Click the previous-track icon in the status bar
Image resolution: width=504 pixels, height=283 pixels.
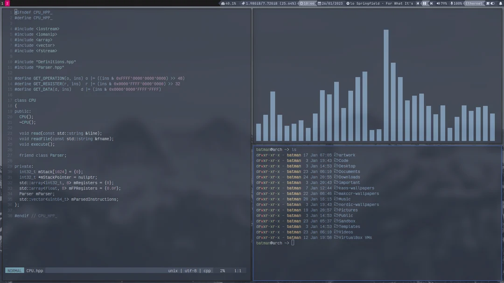[418, 3]
